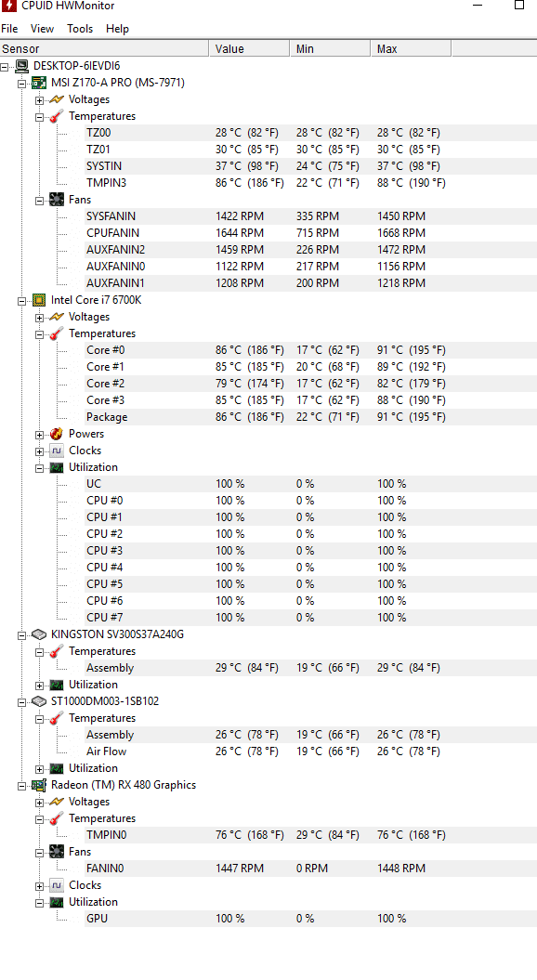Click the Max column header
This screenshot has height=980, width=537.
[x=411, y=48]
